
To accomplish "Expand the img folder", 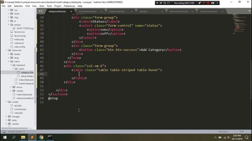I will (x=9, y=17).
